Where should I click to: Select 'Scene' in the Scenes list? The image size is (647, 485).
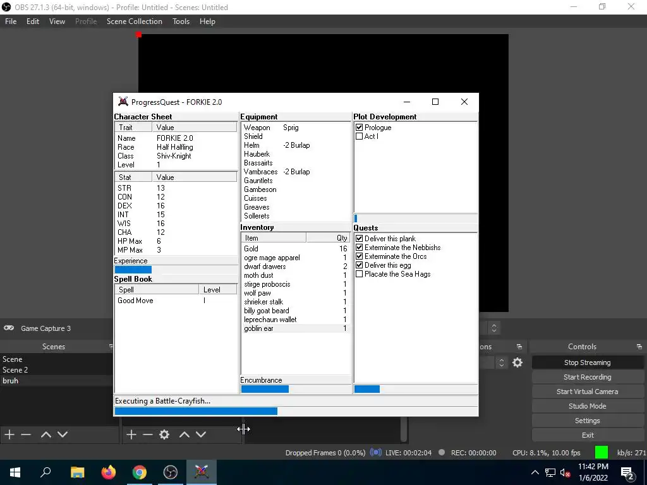point(57,359)
